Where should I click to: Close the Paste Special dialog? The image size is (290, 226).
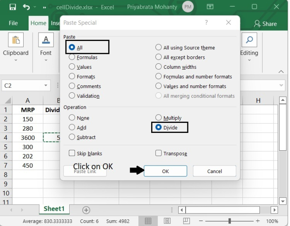[x=228, y=22]
